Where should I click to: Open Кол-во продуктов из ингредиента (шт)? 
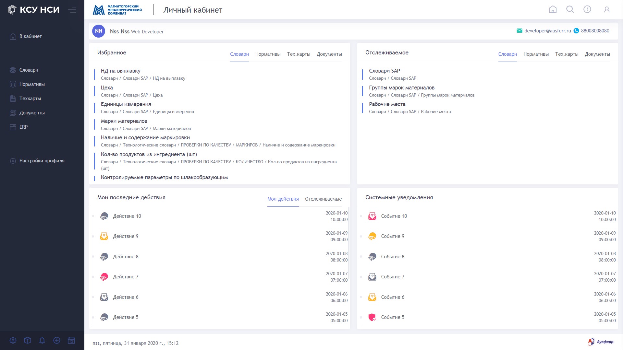[149, 154]
